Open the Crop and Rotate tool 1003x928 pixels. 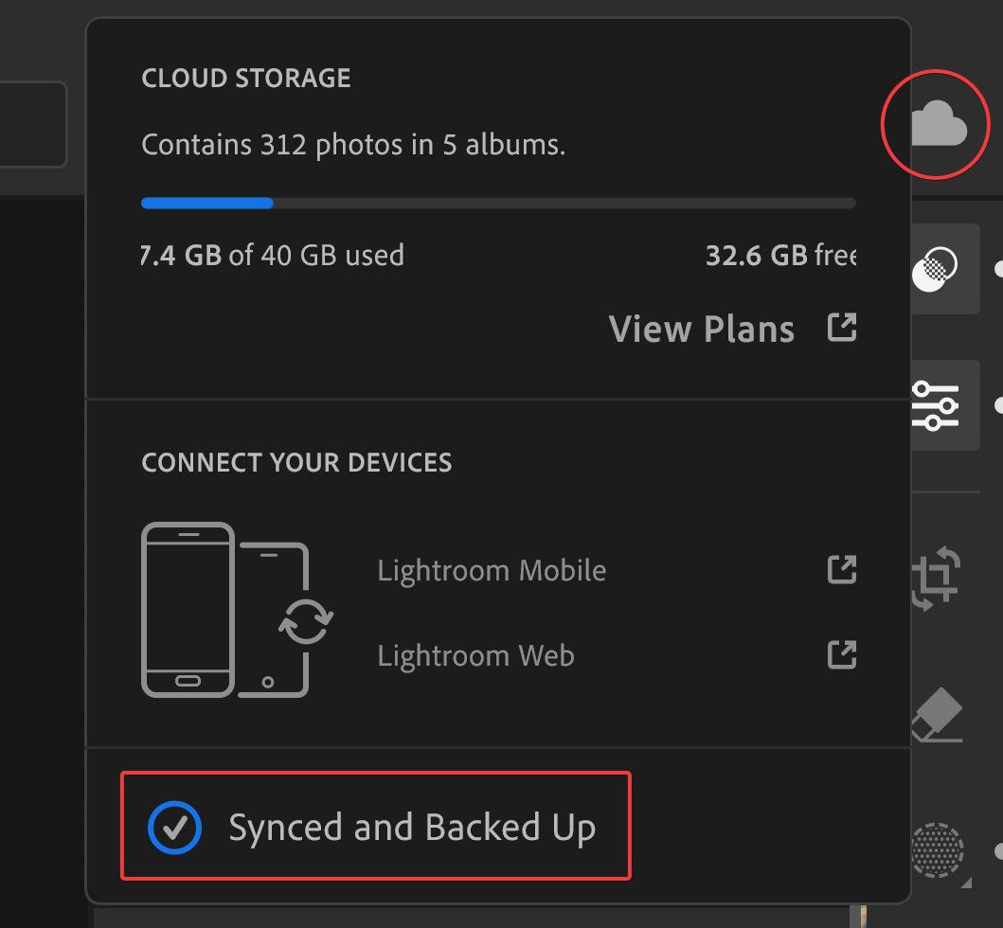pos(936,578)
